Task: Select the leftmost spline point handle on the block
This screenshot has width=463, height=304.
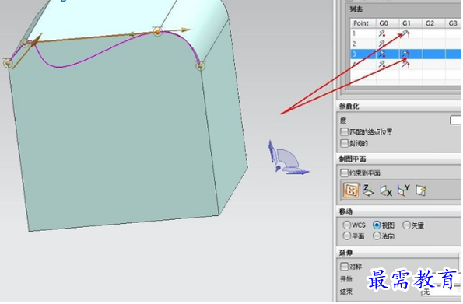Action: pos(7,62)
